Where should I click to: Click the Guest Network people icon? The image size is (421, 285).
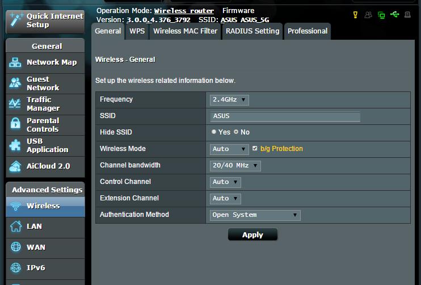pyautogui.click(x=15, y=83)
